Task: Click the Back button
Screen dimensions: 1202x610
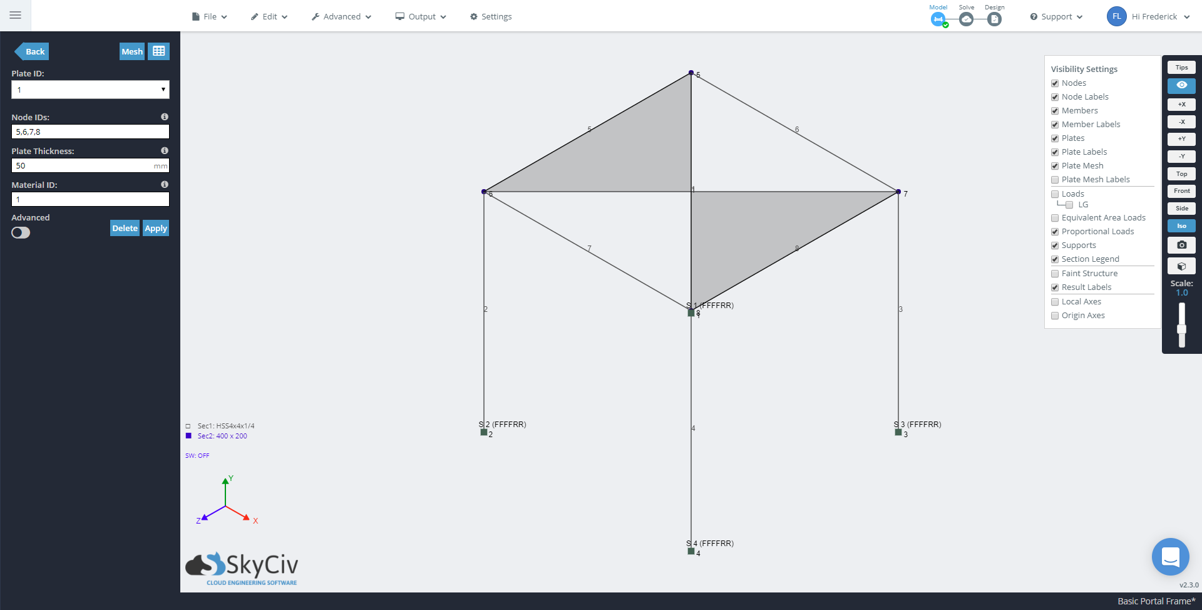Action: click(x=33, y=51)
